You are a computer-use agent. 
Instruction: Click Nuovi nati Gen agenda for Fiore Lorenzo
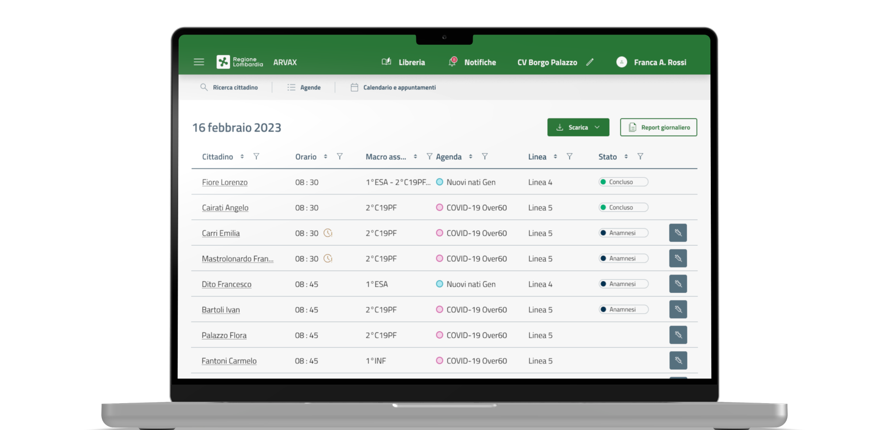466,182
